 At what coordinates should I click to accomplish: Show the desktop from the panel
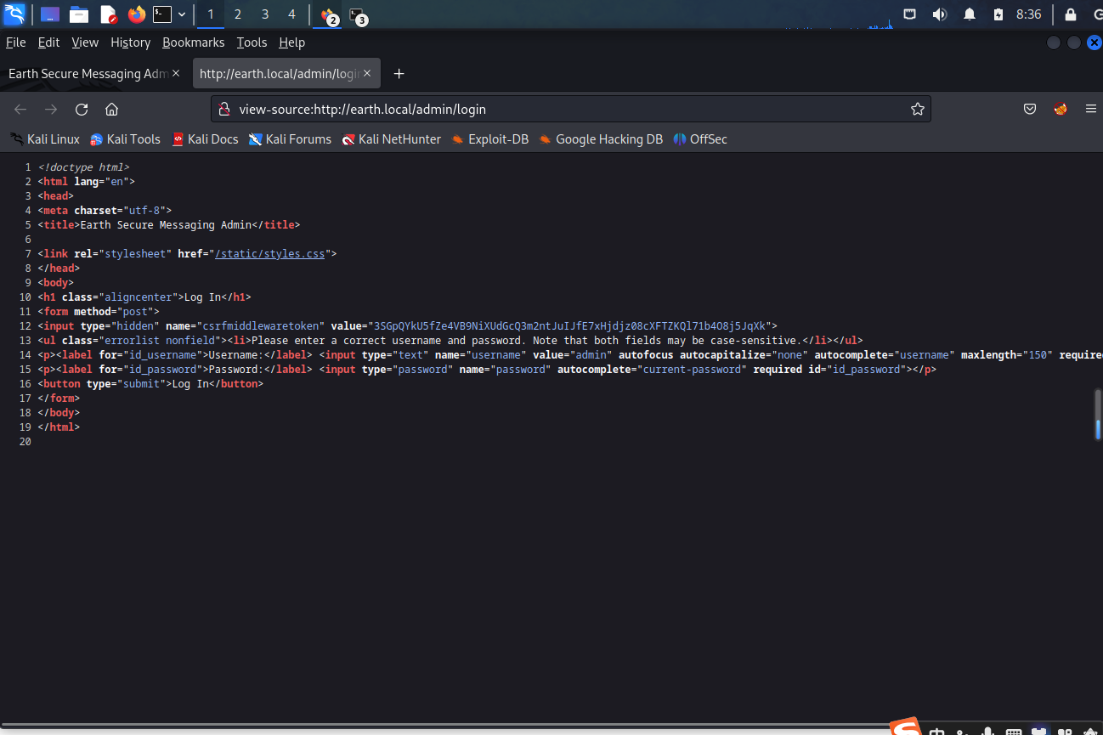tap(50, 14)
